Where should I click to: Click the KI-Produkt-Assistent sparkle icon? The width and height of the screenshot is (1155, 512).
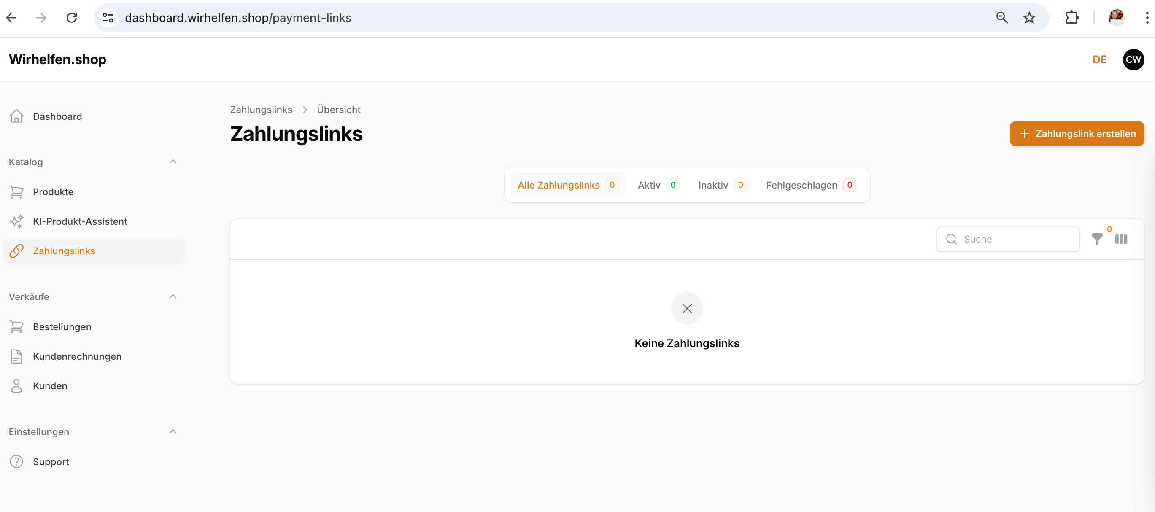[x=16, y=221]
